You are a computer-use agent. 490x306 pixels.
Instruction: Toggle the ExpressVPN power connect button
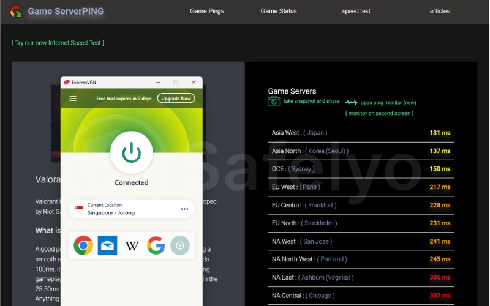(132, 152)
